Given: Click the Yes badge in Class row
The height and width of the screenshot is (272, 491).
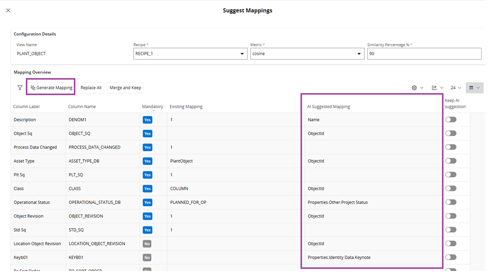Looking at the screenshot, I should pyautogui.click(x=148, y=189).
